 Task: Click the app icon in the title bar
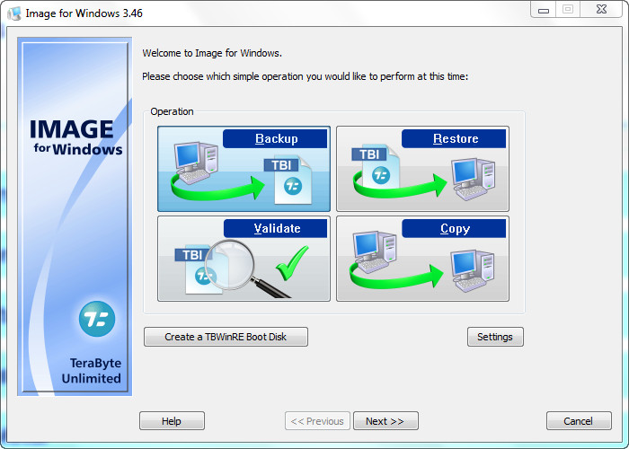(14, 13)
